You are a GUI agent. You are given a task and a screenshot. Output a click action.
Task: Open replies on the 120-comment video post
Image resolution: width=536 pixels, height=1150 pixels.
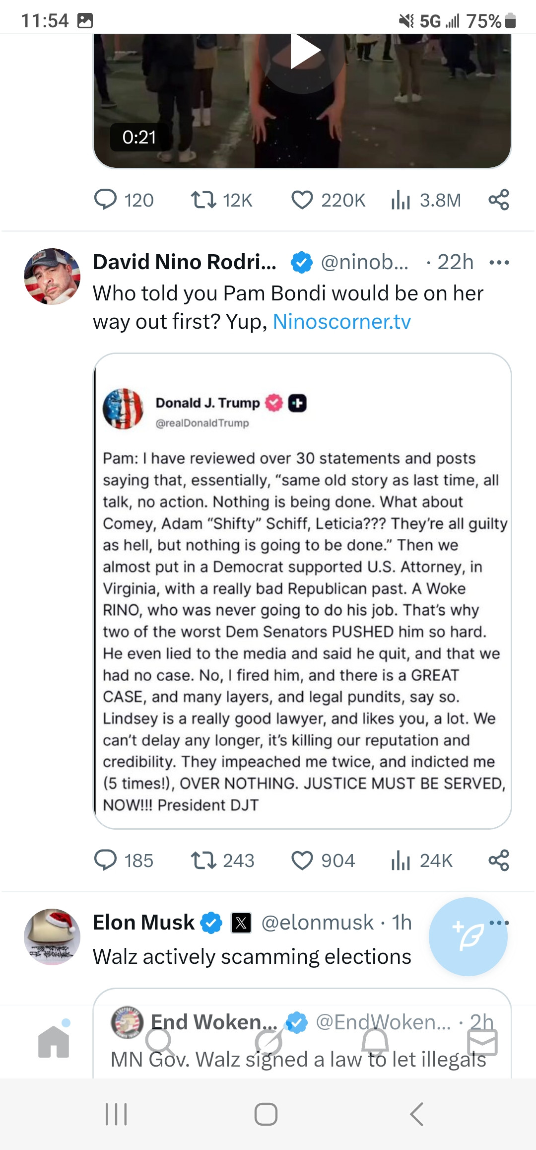(105, 200)
